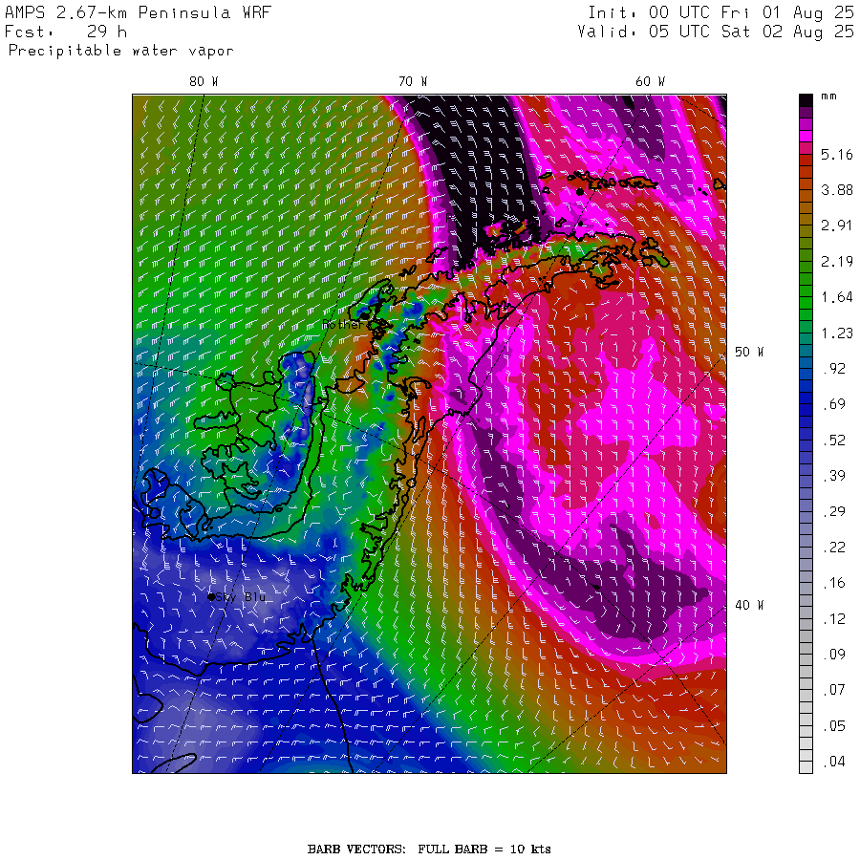The height and width of the screenshot is (860, 860).
Task: Click the '50 W' longitude label
Action: [749, 352]
